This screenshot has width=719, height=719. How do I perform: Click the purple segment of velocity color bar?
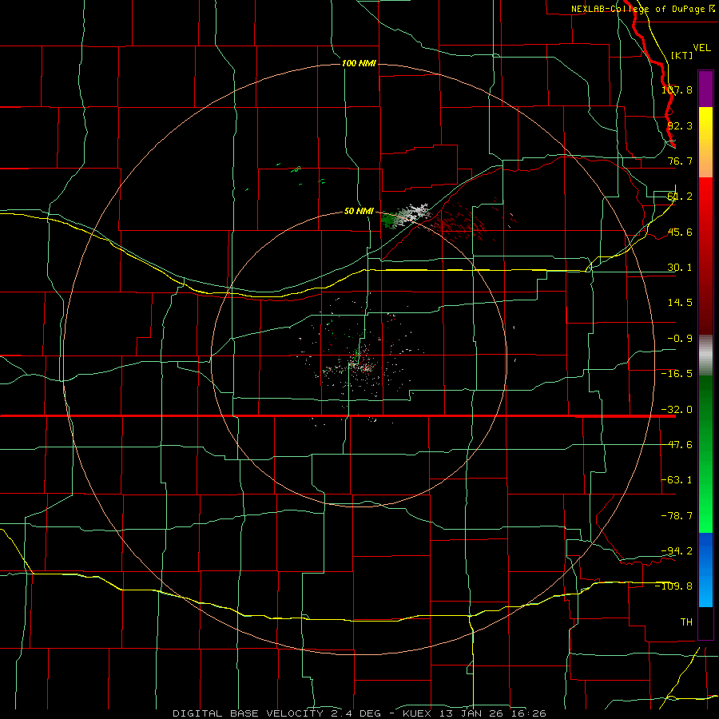[x=705, y=89]
